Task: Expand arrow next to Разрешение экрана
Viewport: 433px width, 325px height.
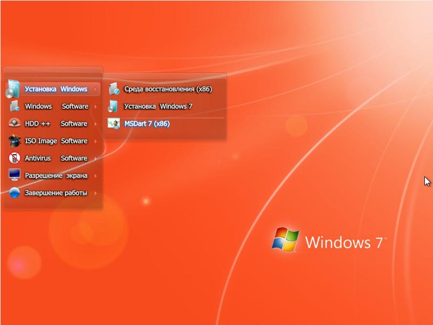Action: tap(96, 176)
